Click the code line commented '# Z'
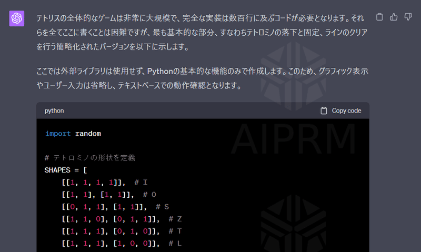 pyautogui.click(x=122, y=219)
